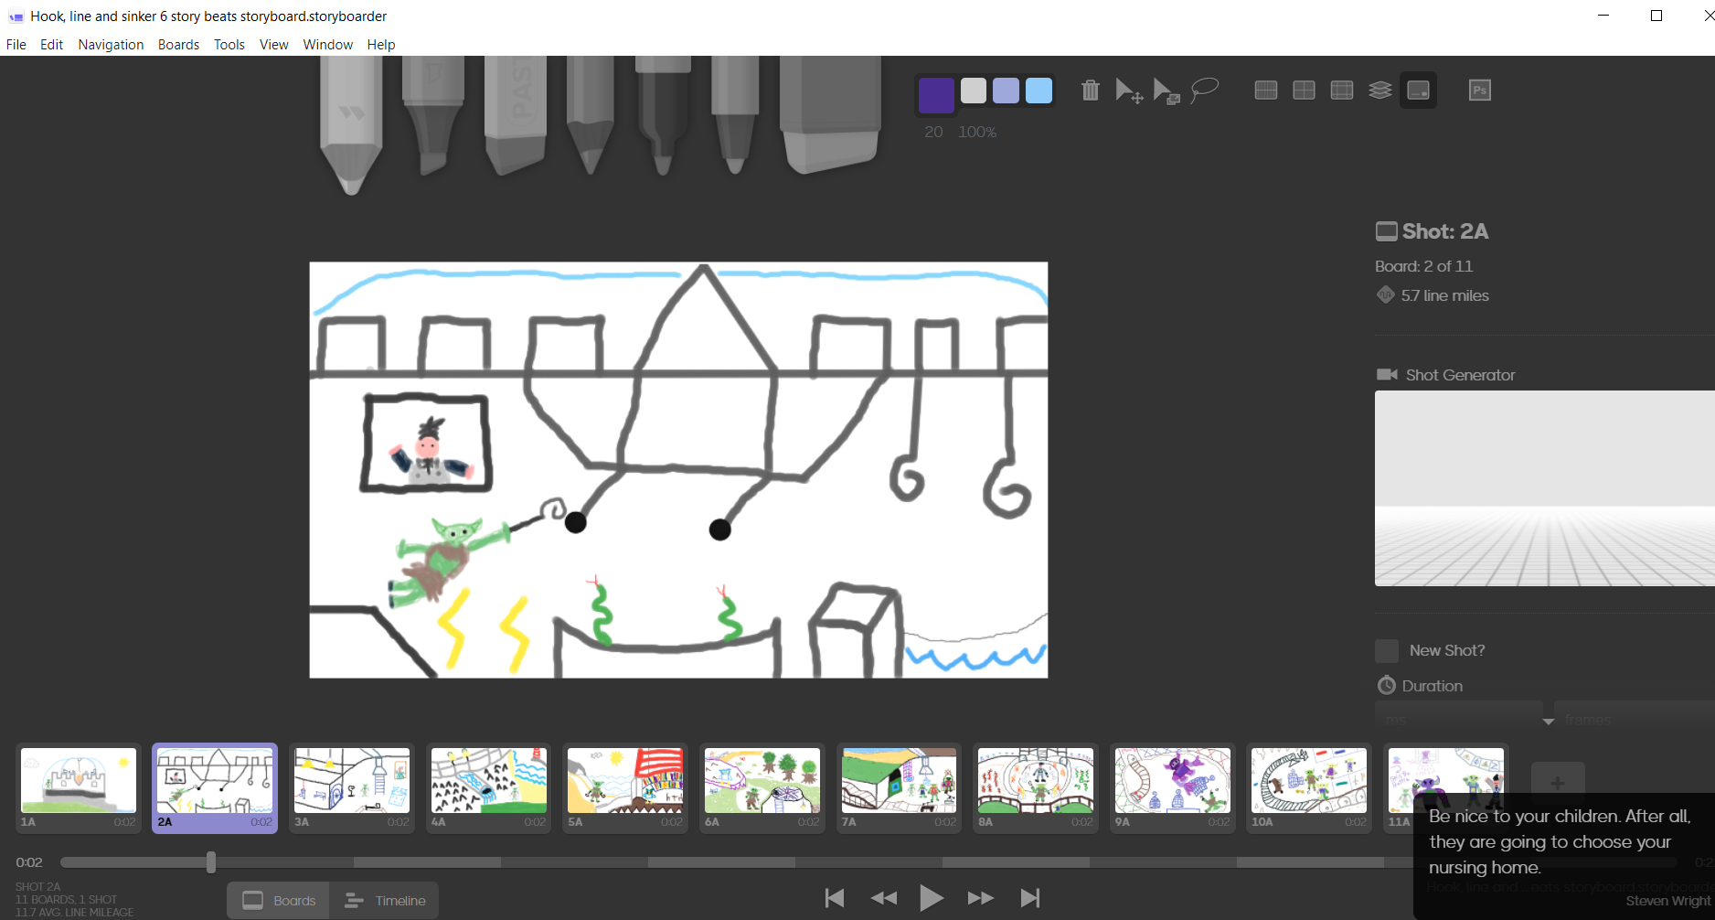This screenshot has width=1715, height=920.
Task: Click the duration frames input field
Action: [x=1635, y=719]
